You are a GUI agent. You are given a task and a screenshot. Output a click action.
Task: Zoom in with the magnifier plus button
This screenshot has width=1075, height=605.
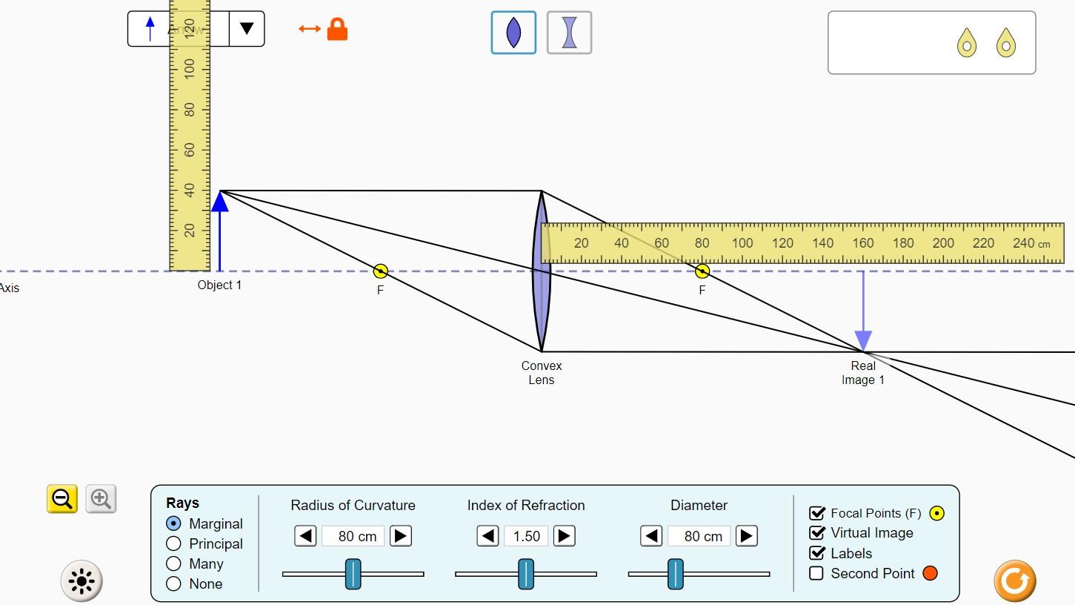coord(101,499)
